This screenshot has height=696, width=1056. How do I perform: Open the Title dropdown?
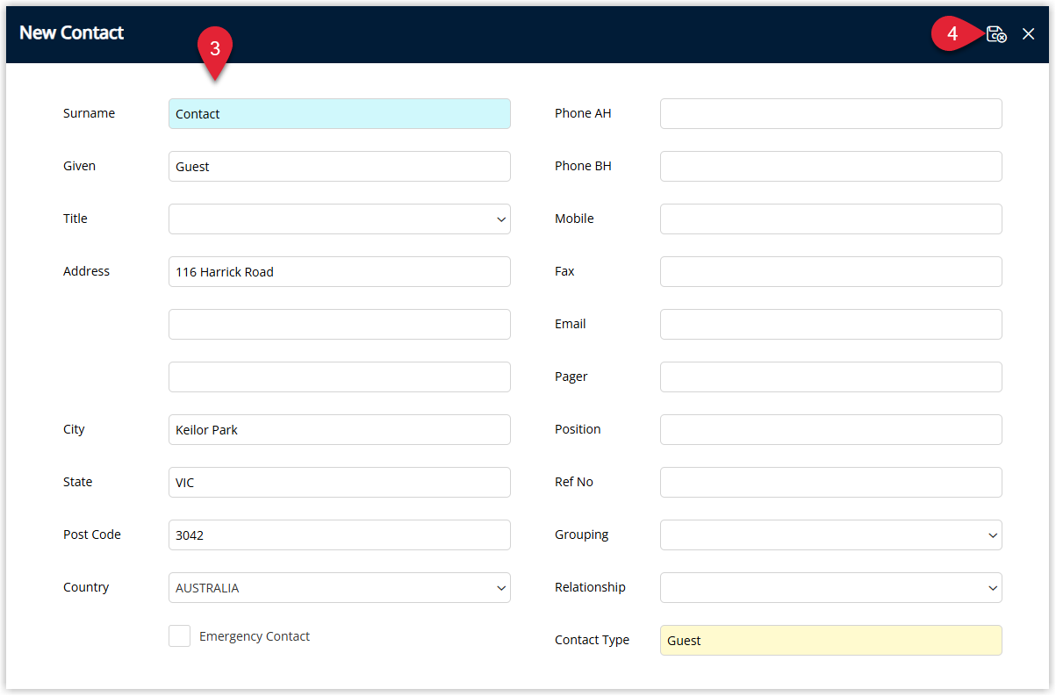[x=340, y=219]
